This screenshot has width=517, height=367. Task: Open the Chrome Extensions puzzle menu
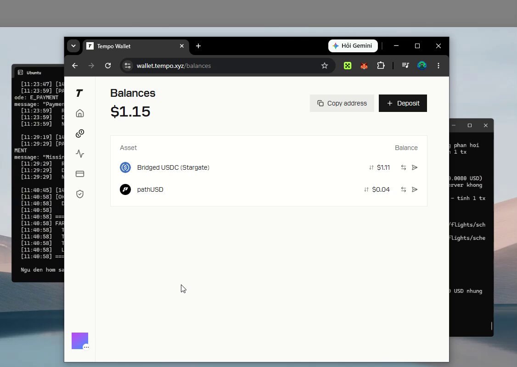click(x=381, y=66)
